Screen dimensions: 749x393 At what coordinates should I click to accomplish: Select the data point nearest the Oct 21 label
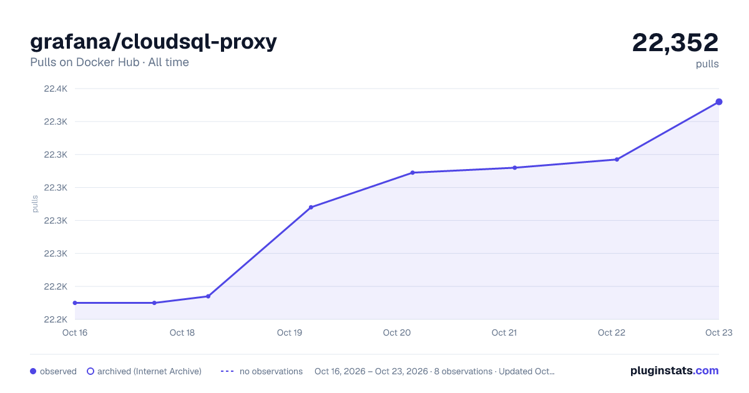coord(515,168)
